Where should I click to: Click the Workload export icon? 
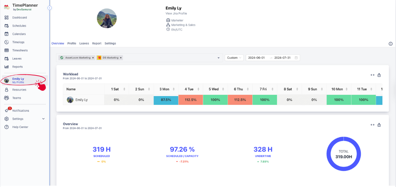(379, 75)
